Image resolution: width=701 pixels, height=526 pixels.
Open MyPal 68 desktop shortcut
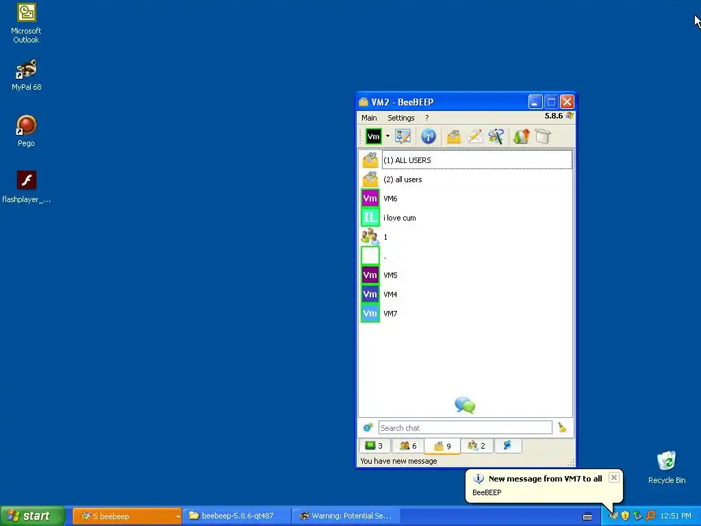tap(27, 75)
